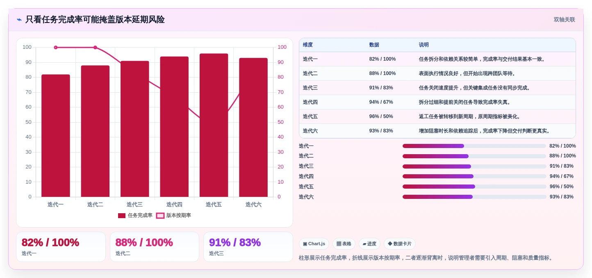This screenshot has height=278, width=592.
Task: Click the 说明 column header
Action: pos(424,45)
